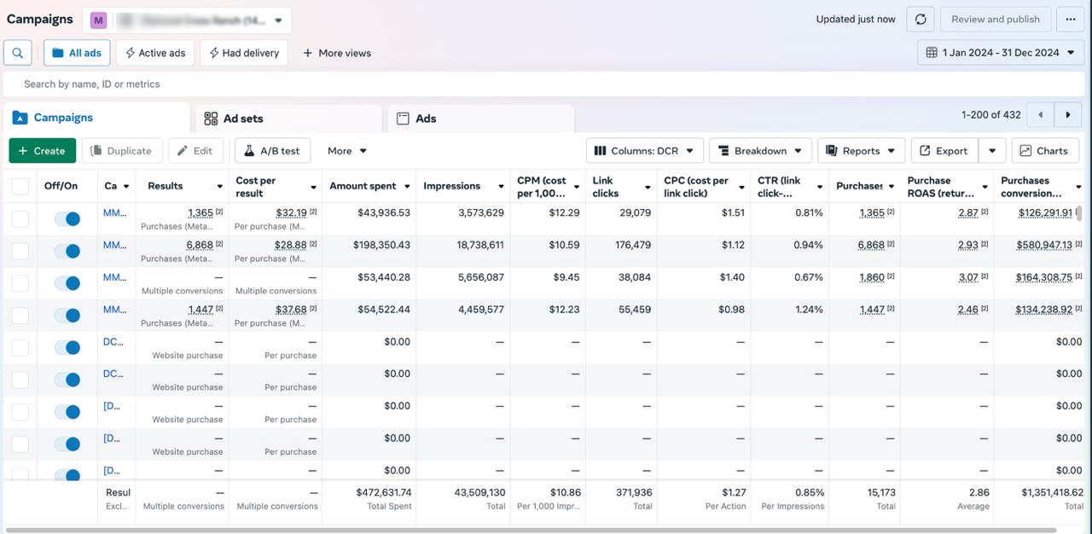Click the refresh data icon

(x=921, y=20)
